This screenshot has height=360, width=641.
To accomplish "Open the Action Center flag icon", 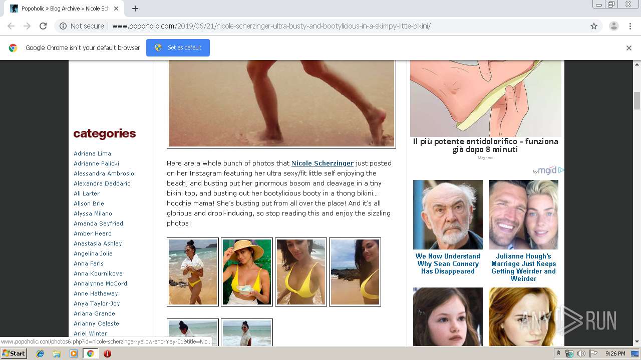I will point(593,353).
